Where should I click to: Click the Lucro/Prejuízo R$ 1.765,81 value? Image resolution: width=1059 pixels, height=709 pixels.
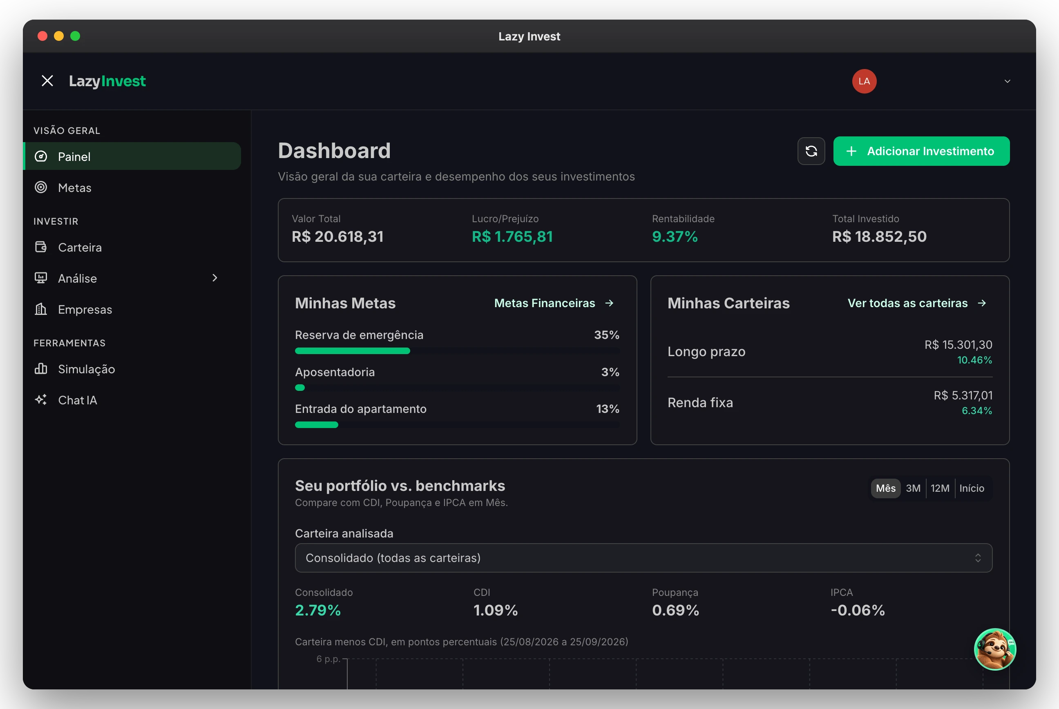[512, 236]
